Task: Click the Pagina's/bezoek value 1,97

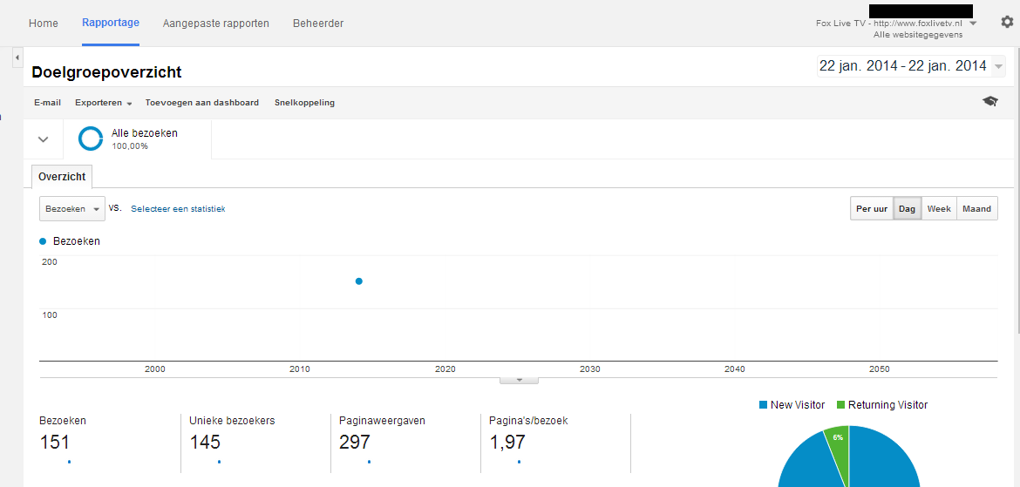Action: click(507, 443)
